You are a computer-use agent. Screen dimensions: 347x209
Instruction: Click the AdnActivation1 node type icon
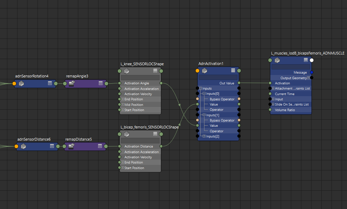click(x=205, y=70)
